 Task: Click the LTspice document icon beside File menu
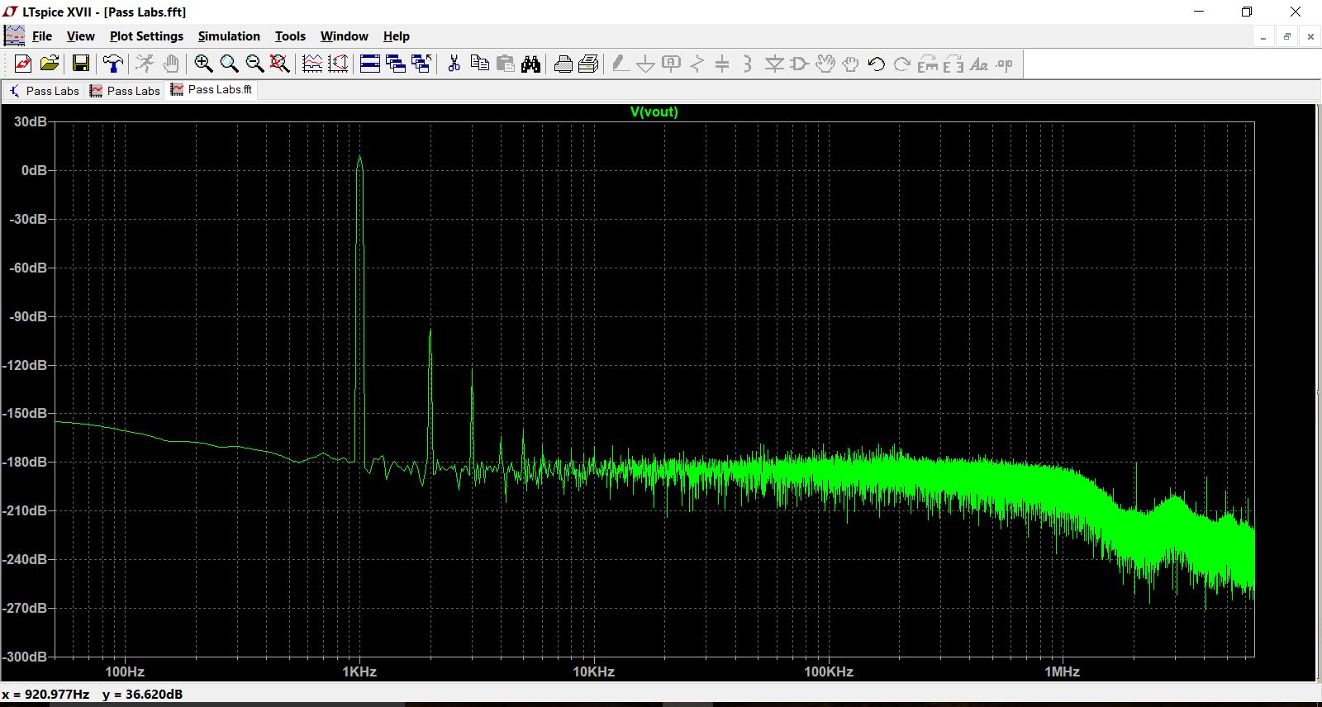click(14, 36)
